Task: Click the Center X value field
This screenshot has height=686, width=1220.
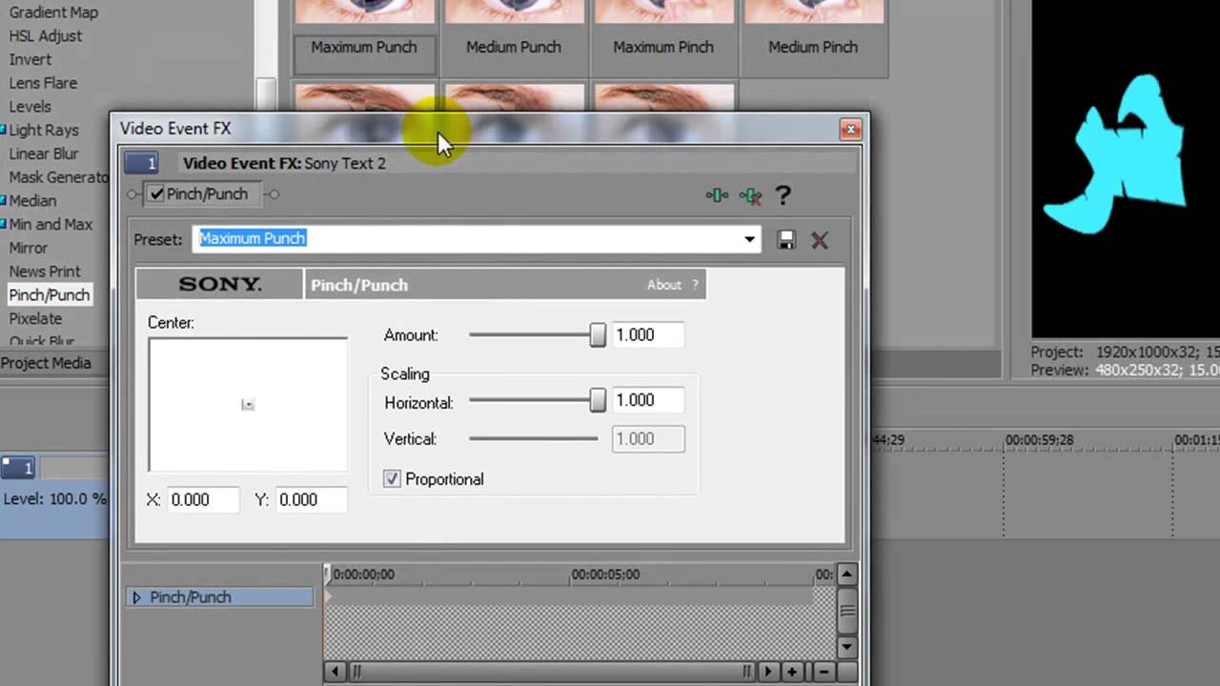Action: 204,500
